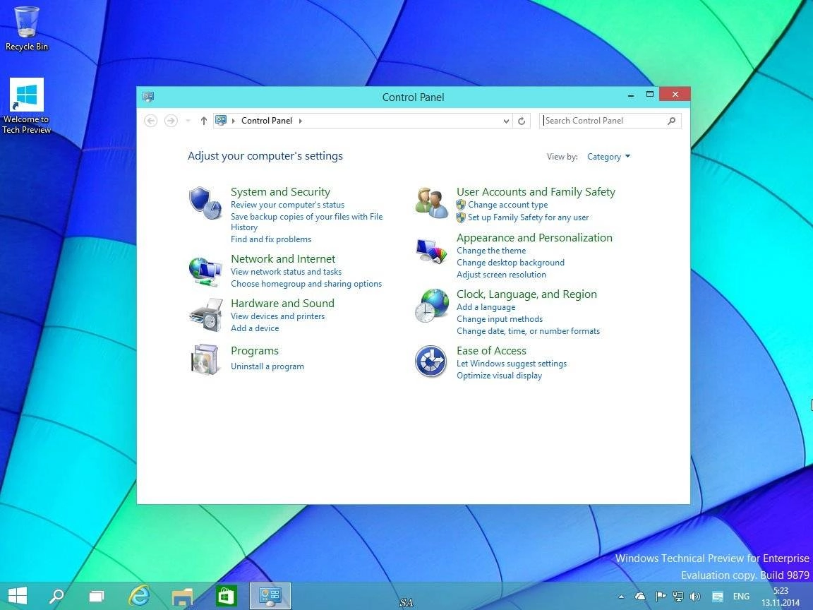The width and height of the screenshot is (813, 610).
Task: Click the Control Panel title bar system icon
Action: pyautogui.click(x=148, y=97)
